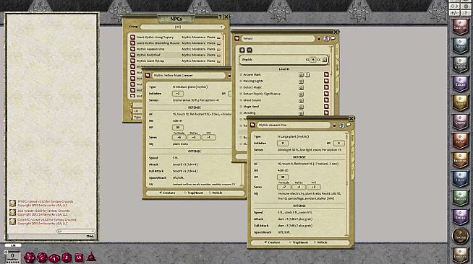
Task: Click the NPC link icon for Mythic Bodythief
Action: tap(132, 55)
